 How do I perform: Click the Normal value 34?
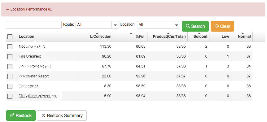(x=249, y=66)
